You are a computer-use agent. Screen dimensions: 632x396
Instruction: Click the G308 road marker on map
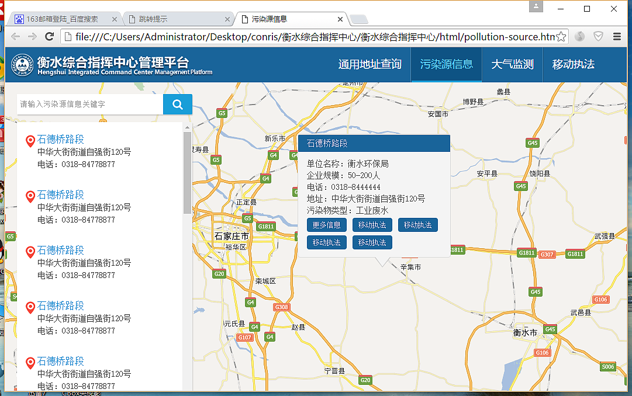[281, 307]
